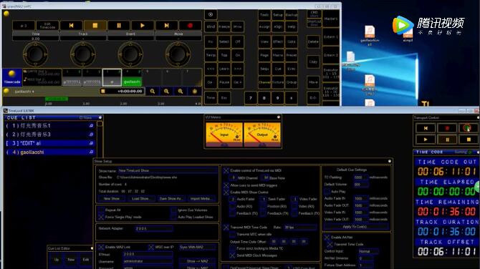Click Transport Control play button in TimeLord
This screenshot has width=480, height=269.
pyautogui.click(x=426, y=140)
